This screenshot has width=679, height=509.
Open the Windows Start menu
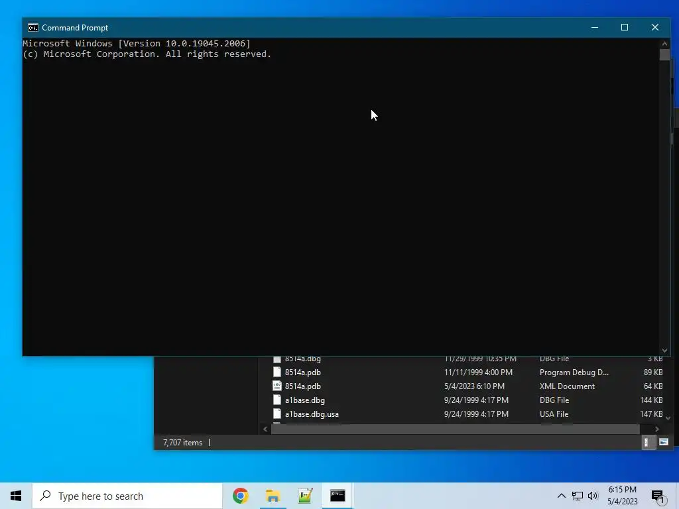[x=16, y=496]
